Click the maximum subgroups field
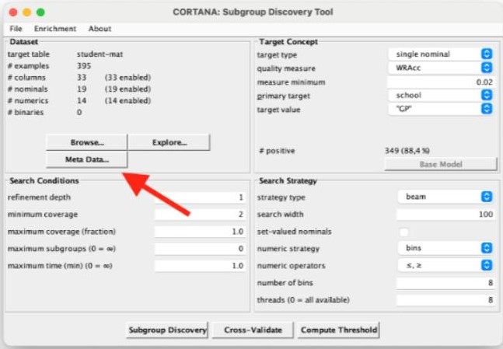Screen dimensions: 503x349 point(200,249)
